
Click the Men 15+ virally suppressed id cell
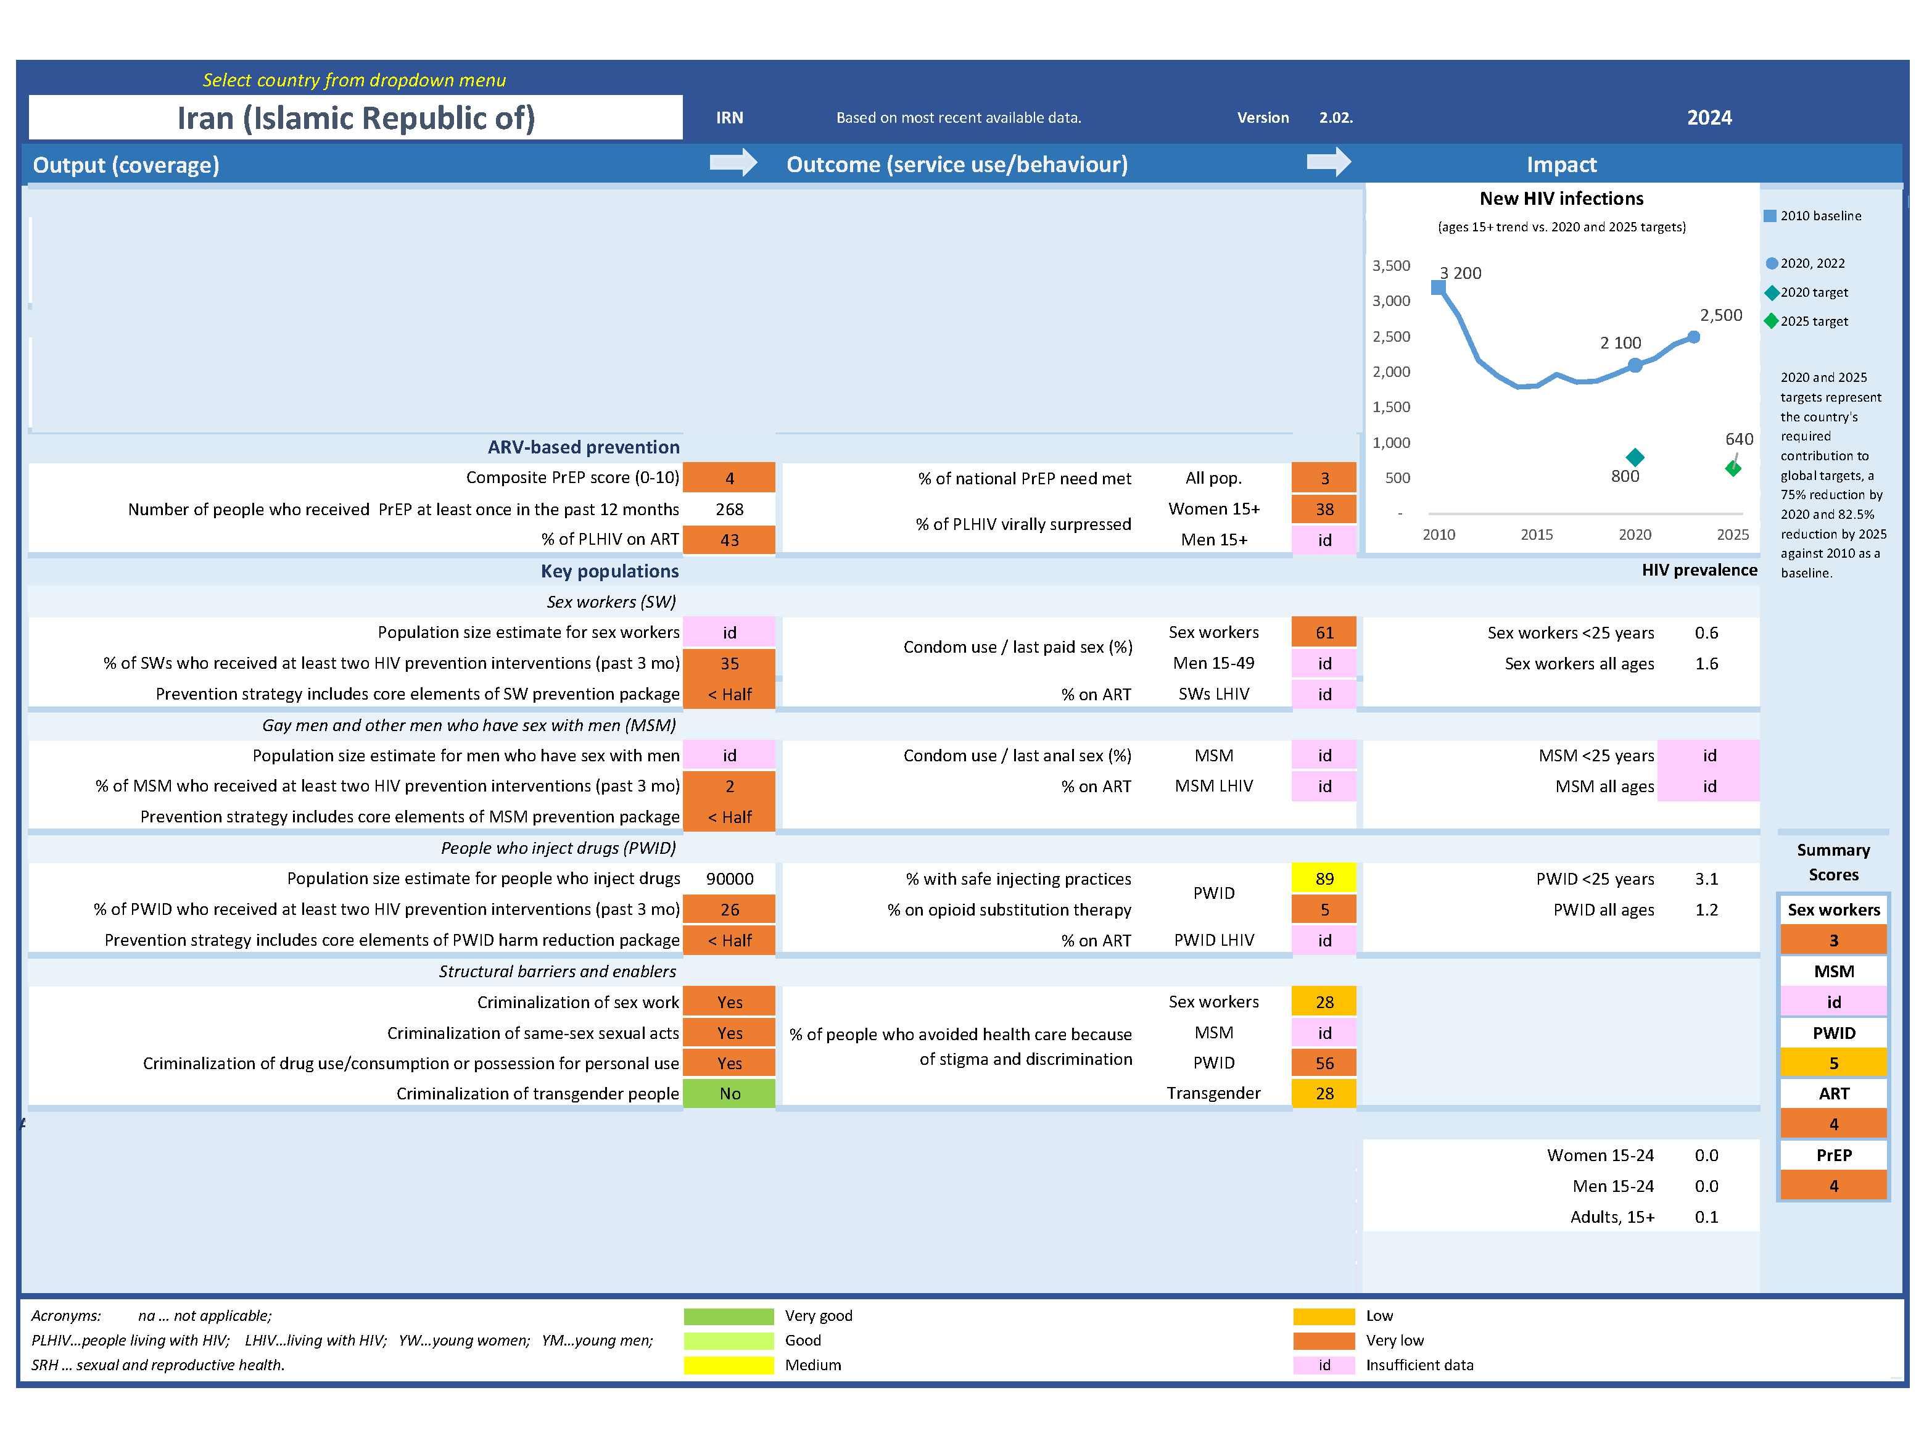1324,539
